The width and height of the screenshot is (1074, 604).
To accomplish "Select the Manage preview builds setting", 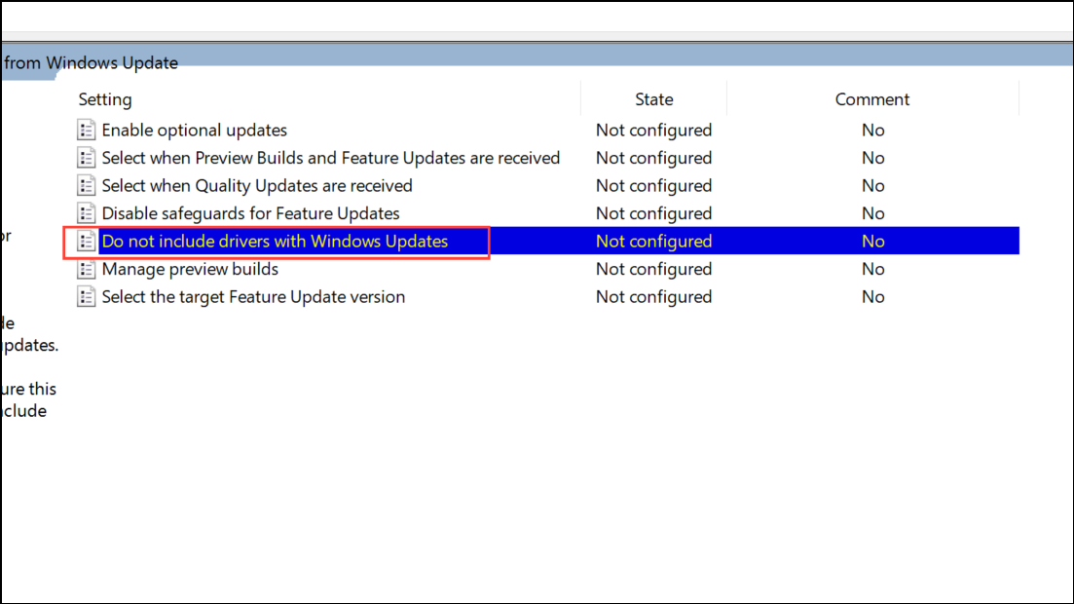I will click(x=190, y=269).
